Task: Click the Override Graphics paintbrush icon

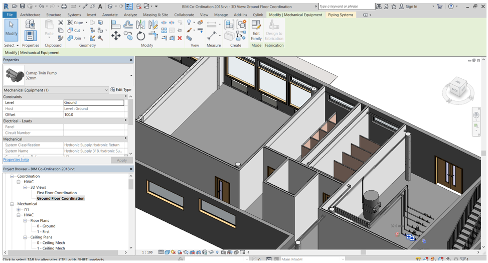Action: [x=189, y=30]
